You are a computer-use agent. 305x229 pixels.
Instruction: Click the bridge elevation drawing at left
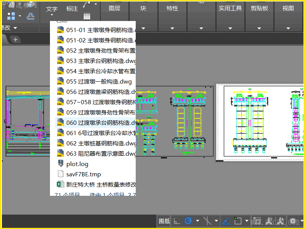pos(28,121)
